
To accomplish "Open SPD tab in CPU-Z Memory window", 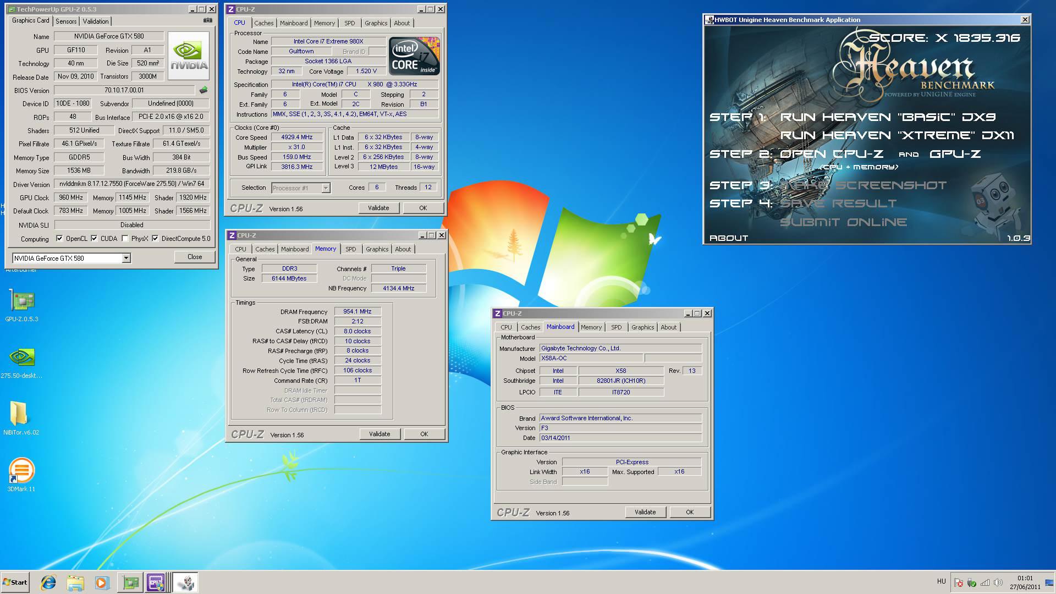I will point(350,249).
